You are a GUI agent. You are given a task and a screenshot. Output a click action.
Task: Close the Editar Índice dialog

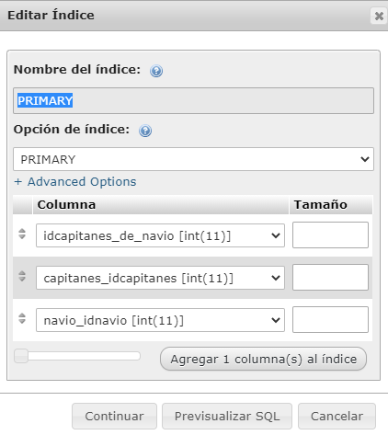tap(379, 16)
